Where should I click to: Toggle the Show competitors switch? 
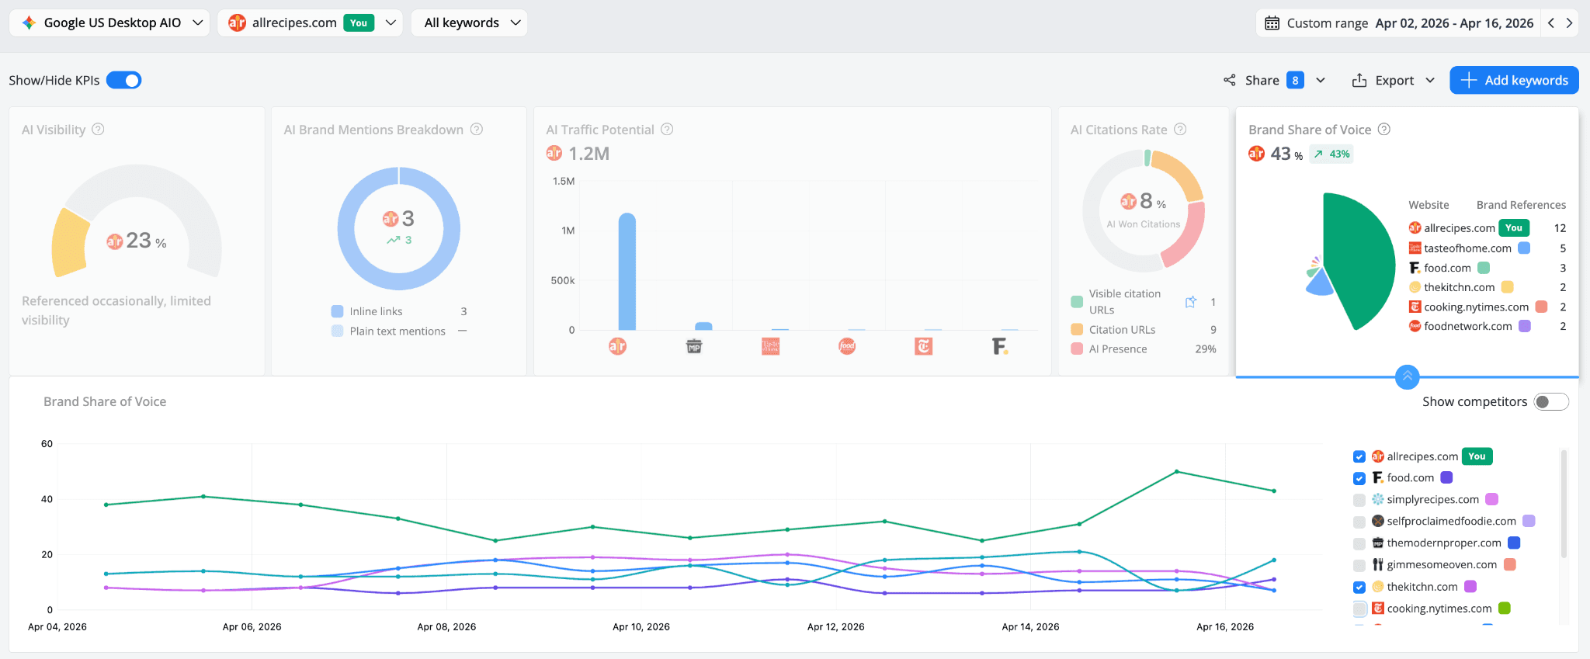(x=1550, y=401)
